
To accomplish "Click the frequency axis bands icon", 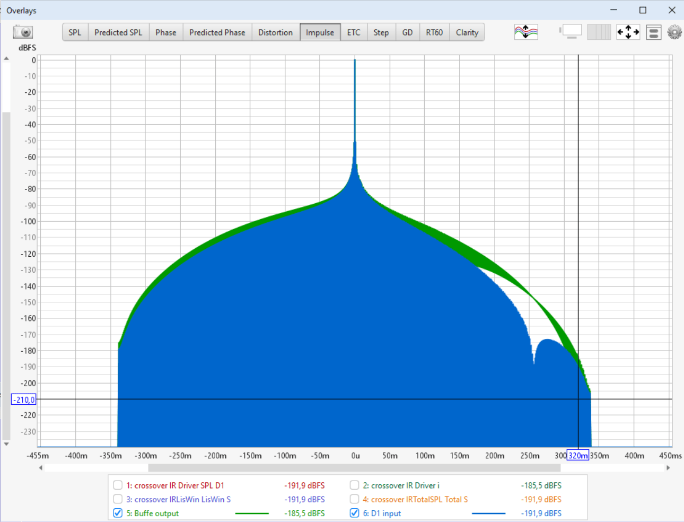I will click(x=599, y=32).
